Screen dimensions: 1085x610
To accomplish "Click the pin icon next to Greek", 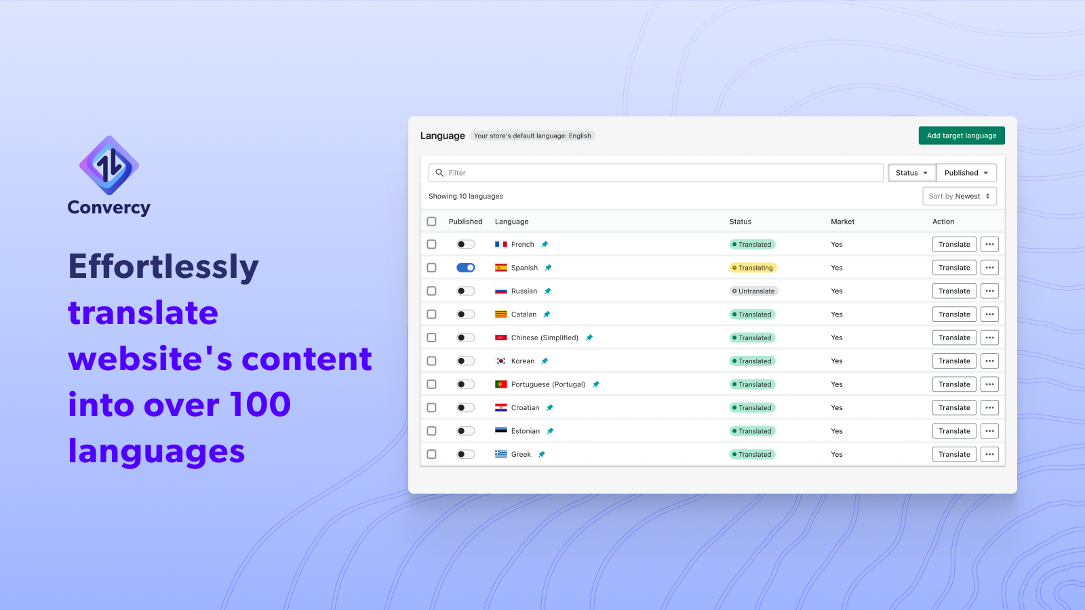I will [541, 455].
